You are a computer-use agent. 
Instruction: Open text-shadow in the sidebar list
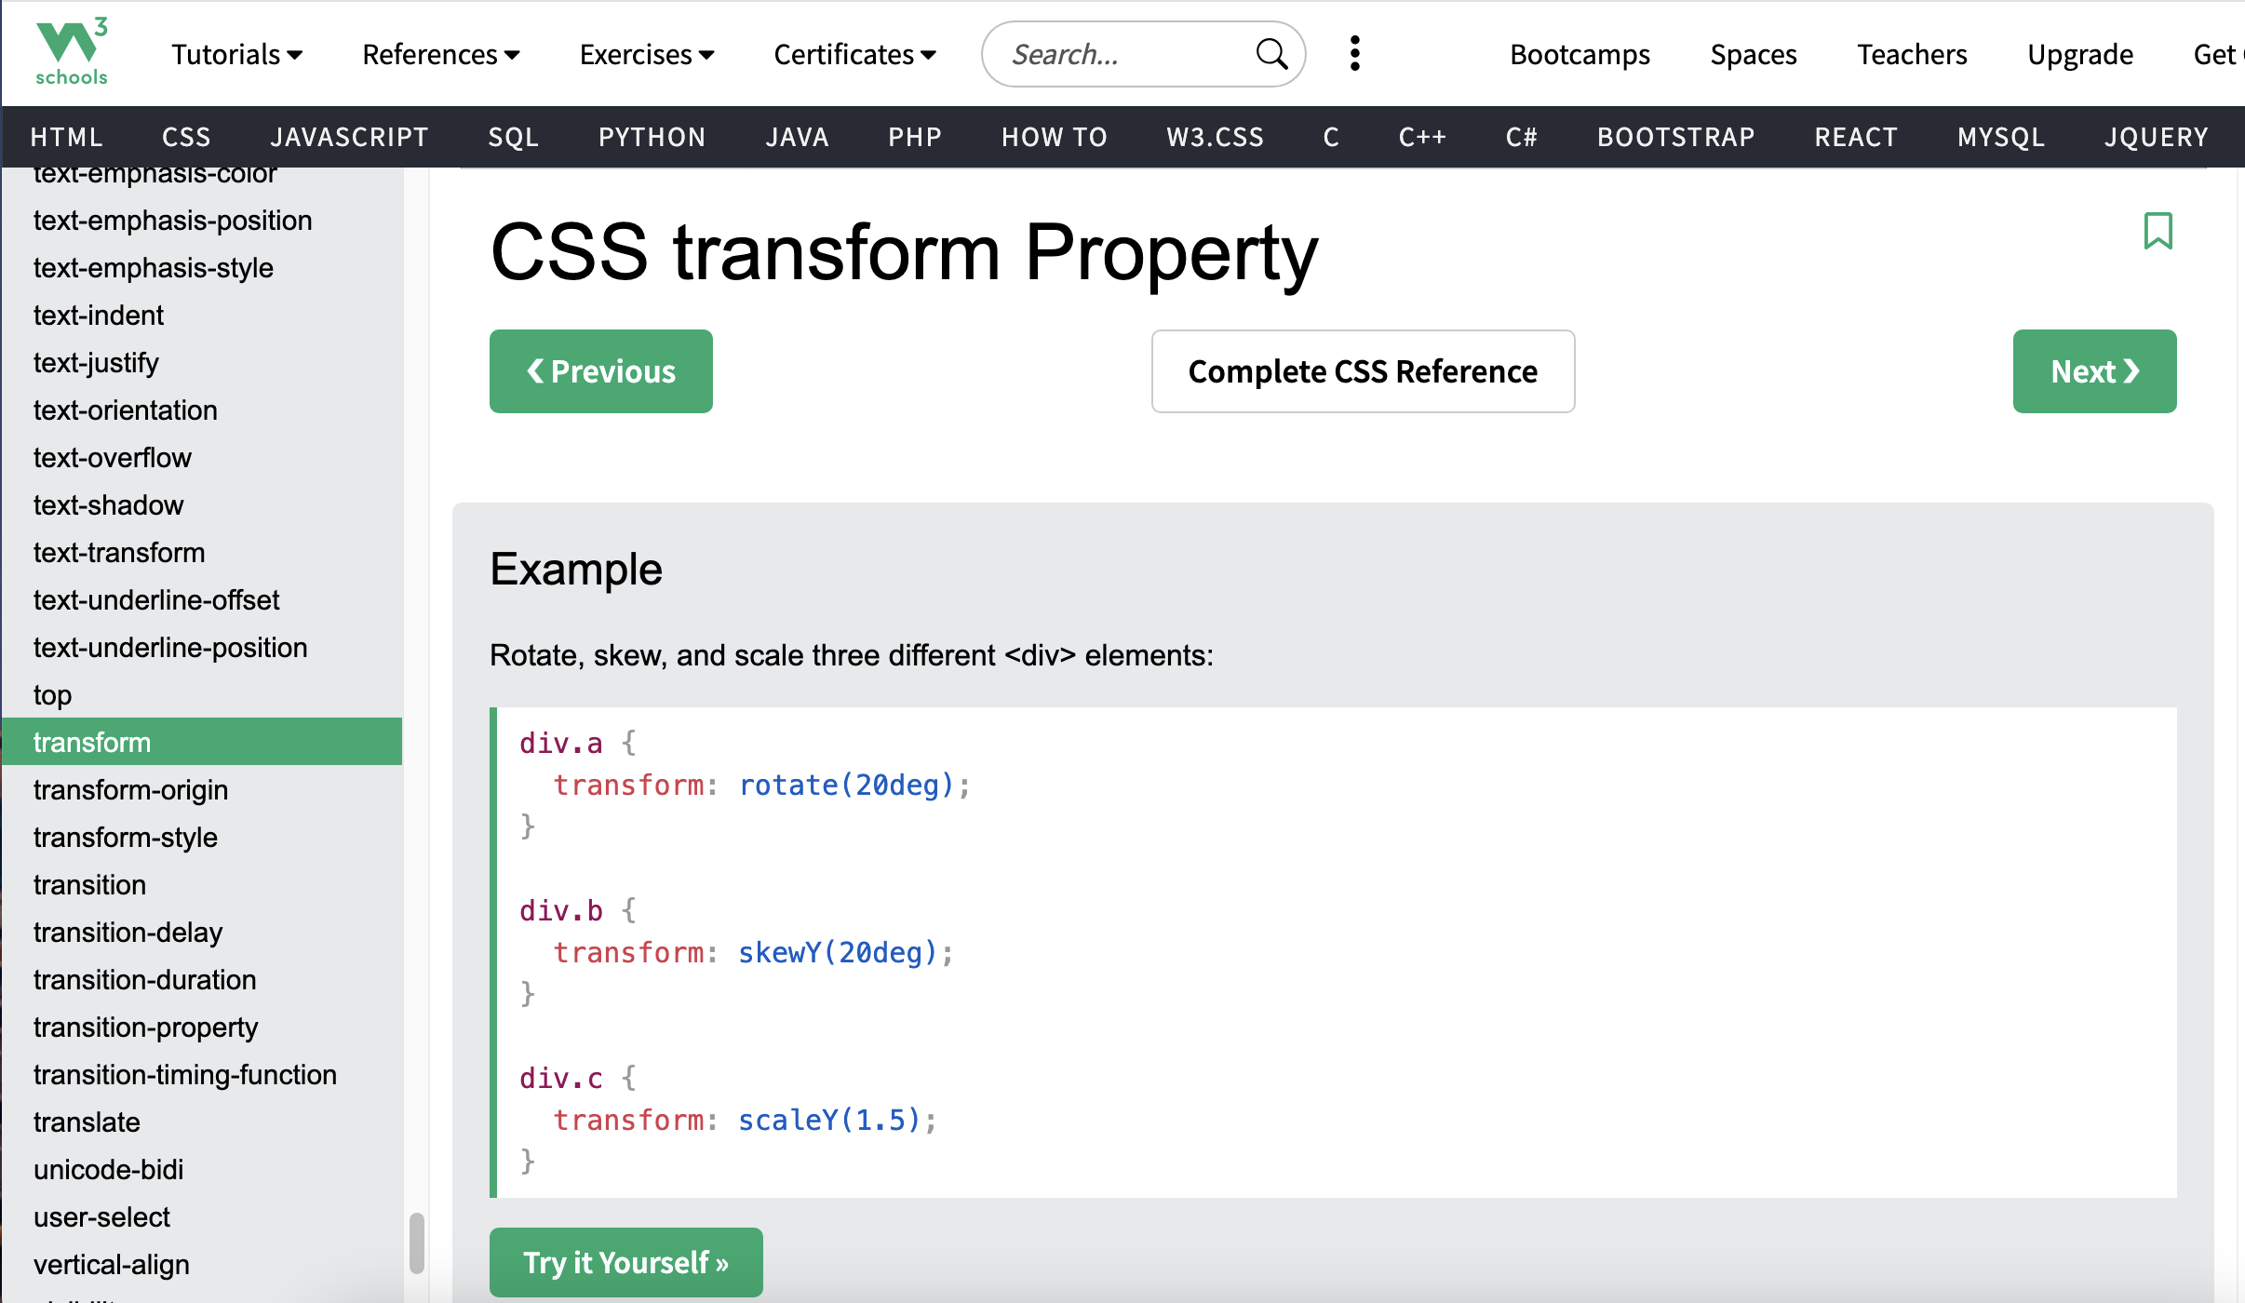[x=108, y=504]
